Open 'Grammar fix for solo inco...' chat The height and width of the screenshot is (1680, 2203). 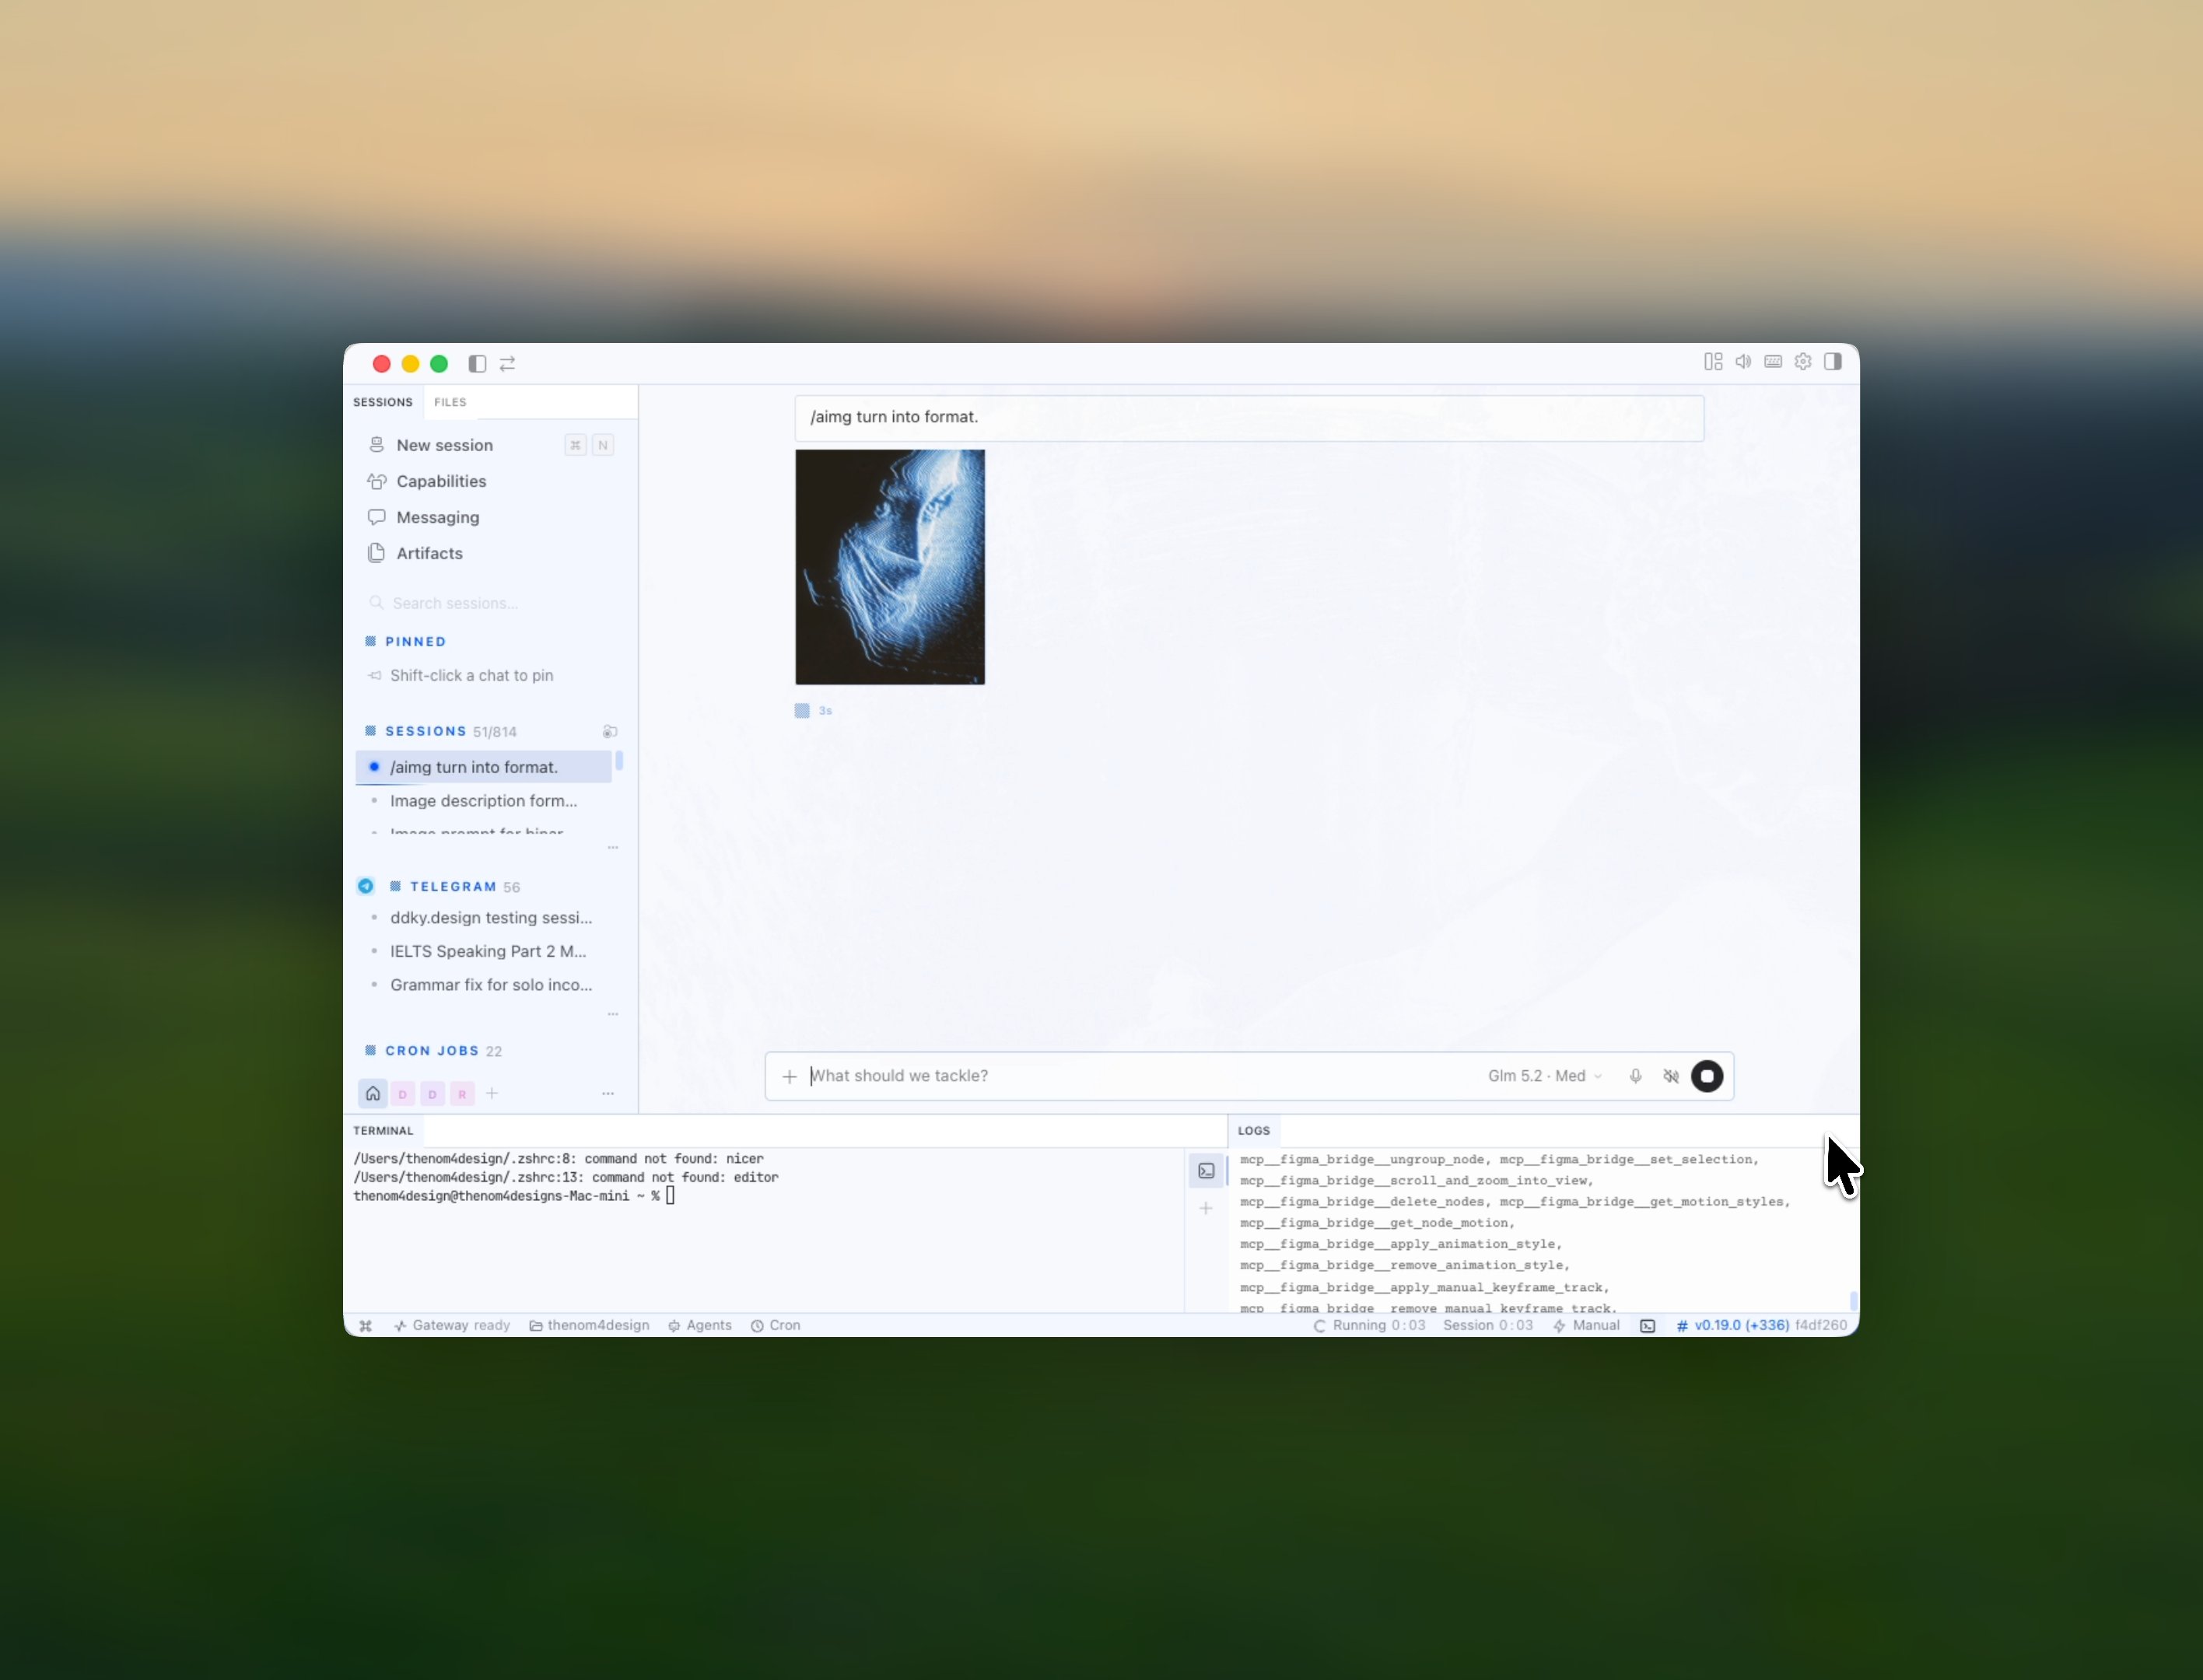[x=484, y=985]
